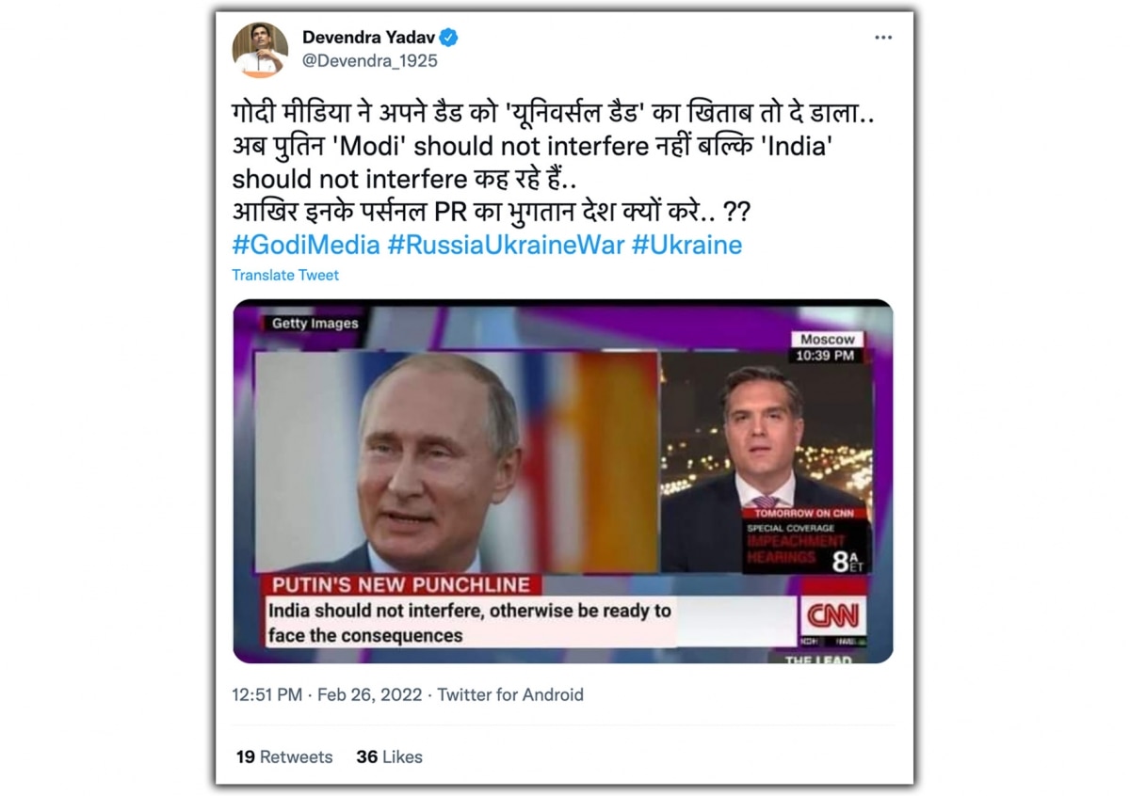Click Devendra Yadav's profile avatar
This screenshot has width=1130, height=796.
click(x=260, y=50)
